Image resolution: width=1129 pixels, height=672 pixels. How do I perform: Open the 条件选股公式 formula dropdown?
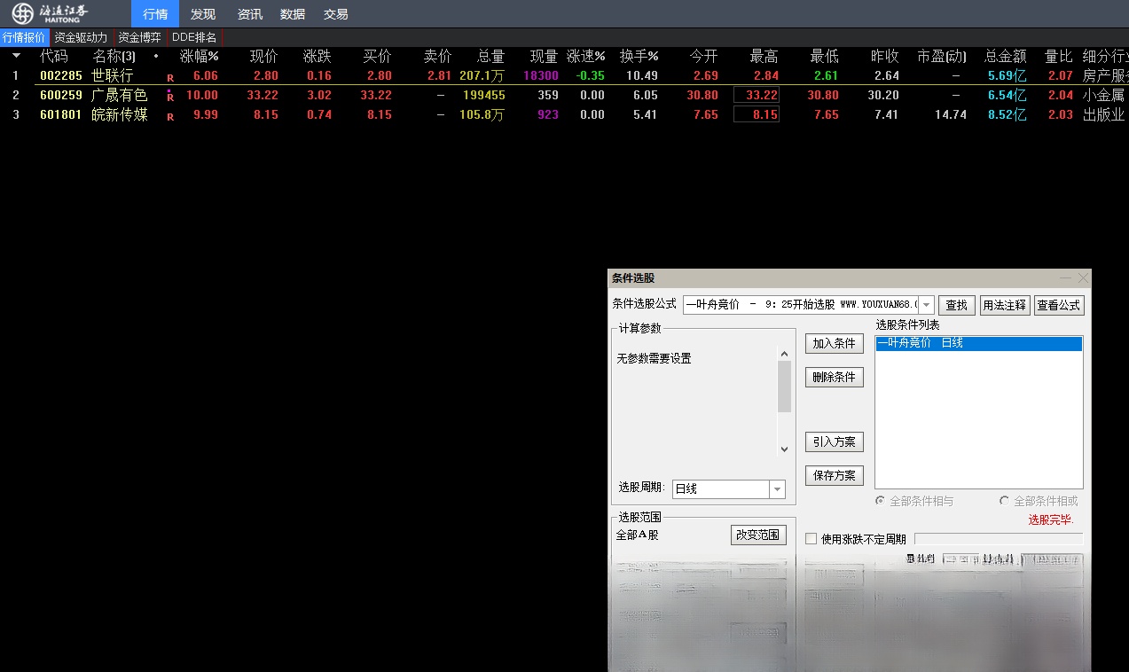[925, 304]
